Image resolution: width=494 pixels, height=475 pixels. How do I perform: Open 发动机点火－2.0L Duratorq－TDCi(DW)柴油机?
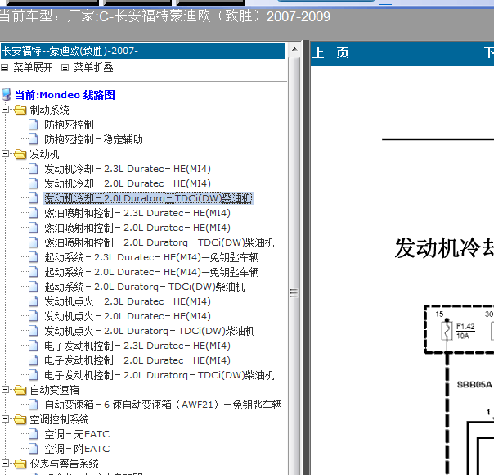150,331
